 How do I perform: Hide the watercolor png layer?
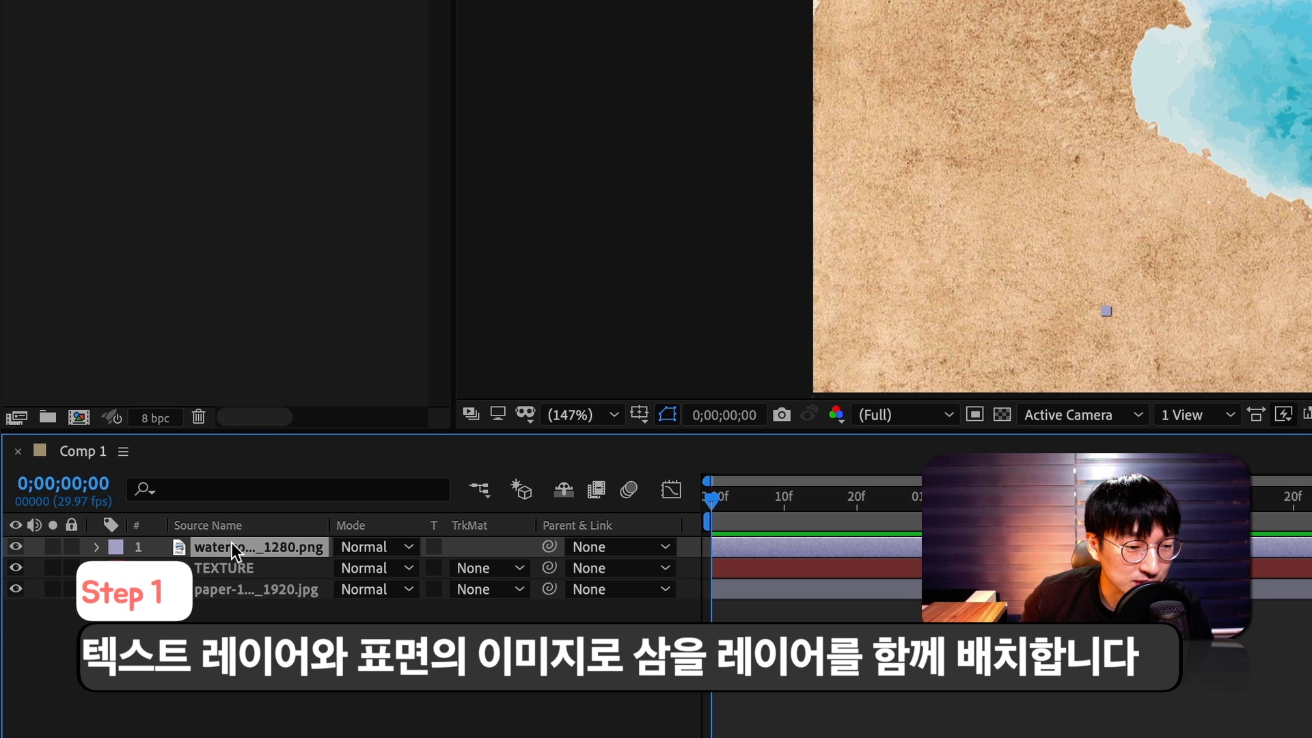pyautogui.click(x=16, y=547)
